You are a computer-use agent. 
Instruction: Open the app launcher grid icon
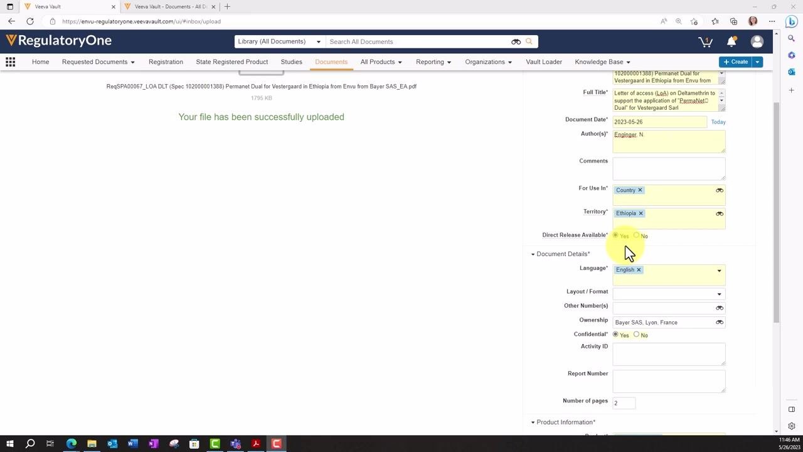tap(11, 62)
